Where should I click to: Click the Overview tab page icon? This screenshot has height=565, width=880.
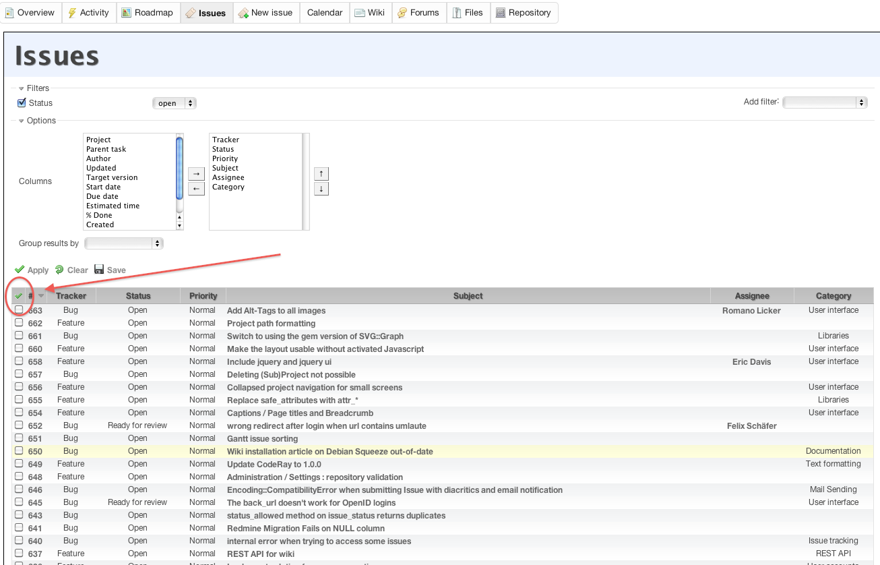click(9, 12)
